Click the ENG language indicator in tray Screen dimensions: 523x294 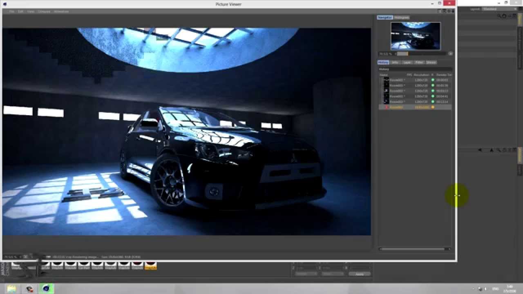coord(496,289)
